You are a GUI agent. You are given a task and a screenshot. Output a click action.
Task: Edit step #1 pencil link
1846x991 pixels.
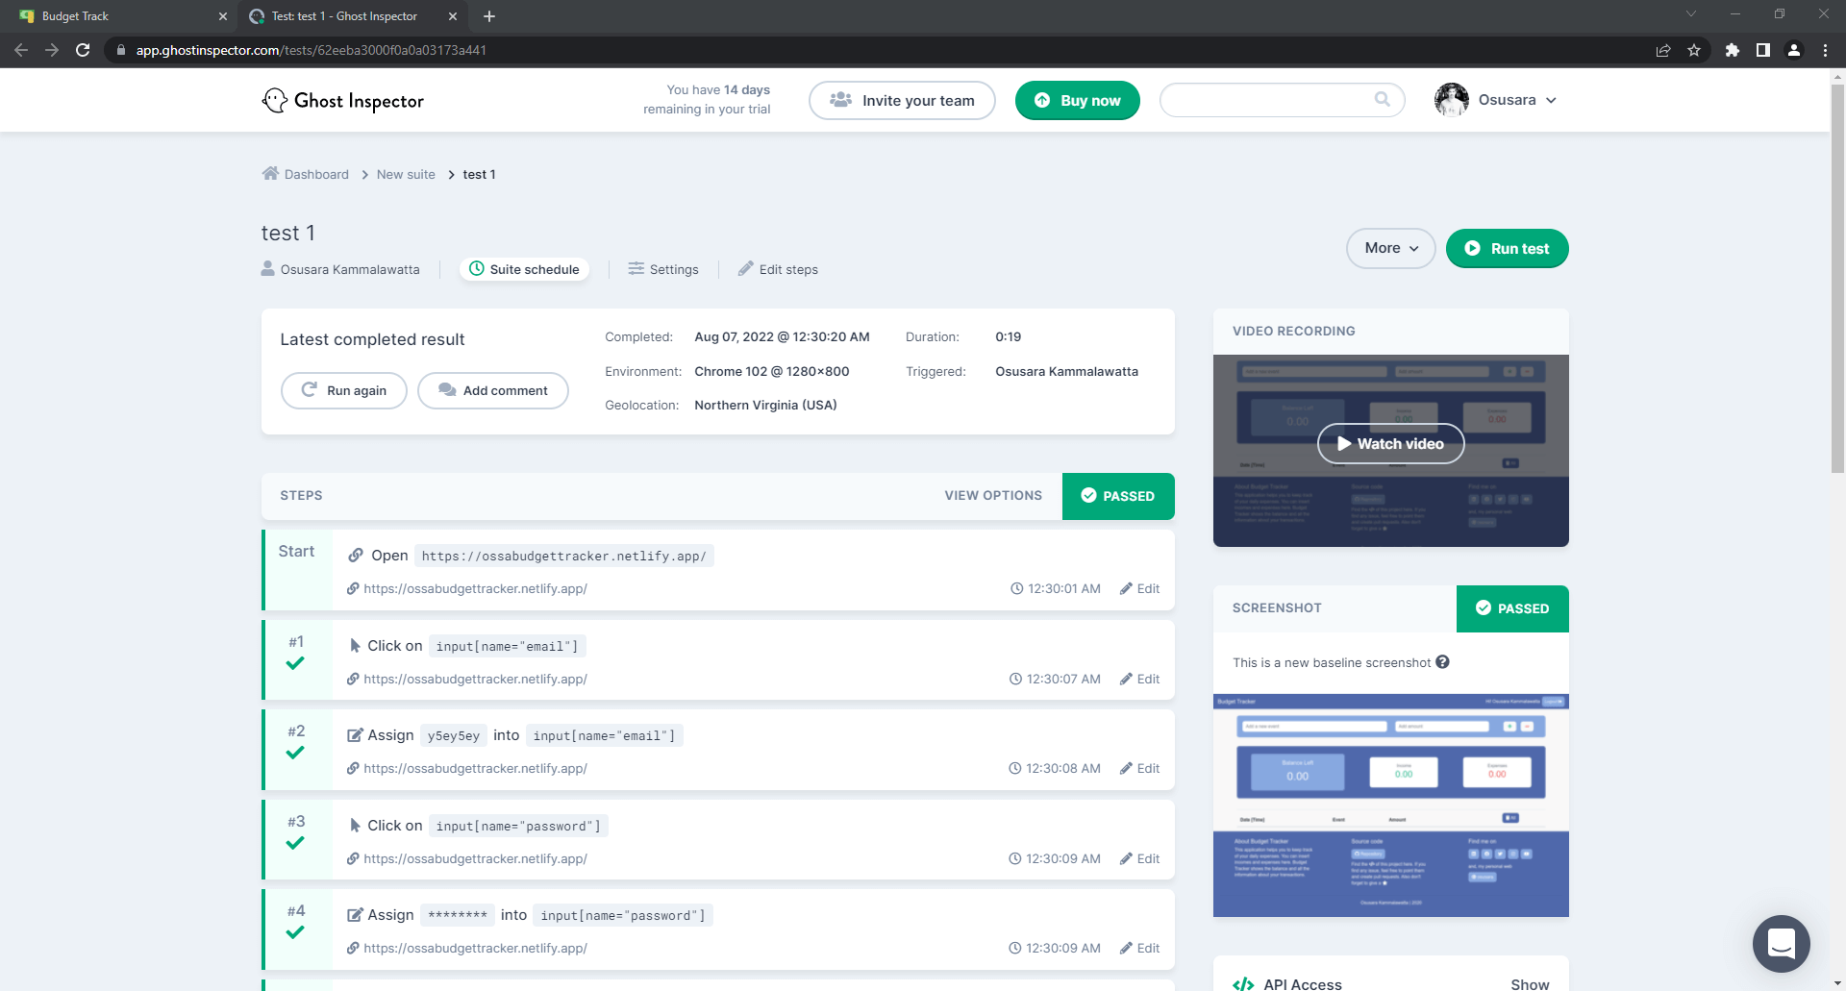(1139, 679)
